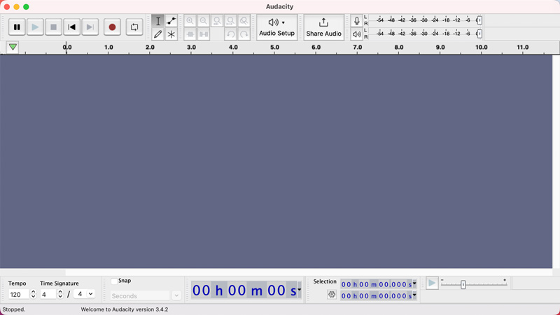Screen dimensions: 560x315
Task: Click the Undo icon
Action: (x=231, y=34)
